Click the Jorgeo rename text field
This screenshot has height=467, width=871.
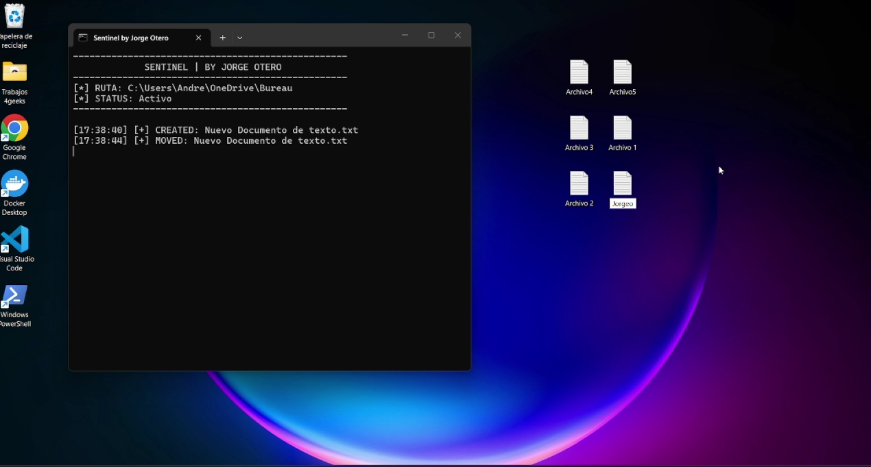(x=623, y=203)
